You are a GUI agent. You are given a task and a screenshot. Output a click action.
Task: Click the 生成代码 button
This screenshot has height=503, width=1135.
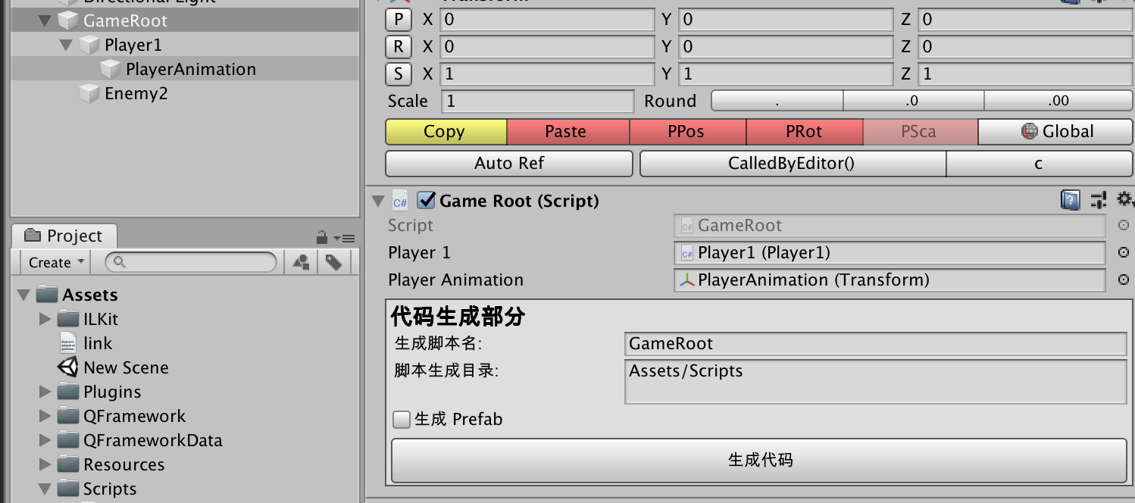coord(759,460)
